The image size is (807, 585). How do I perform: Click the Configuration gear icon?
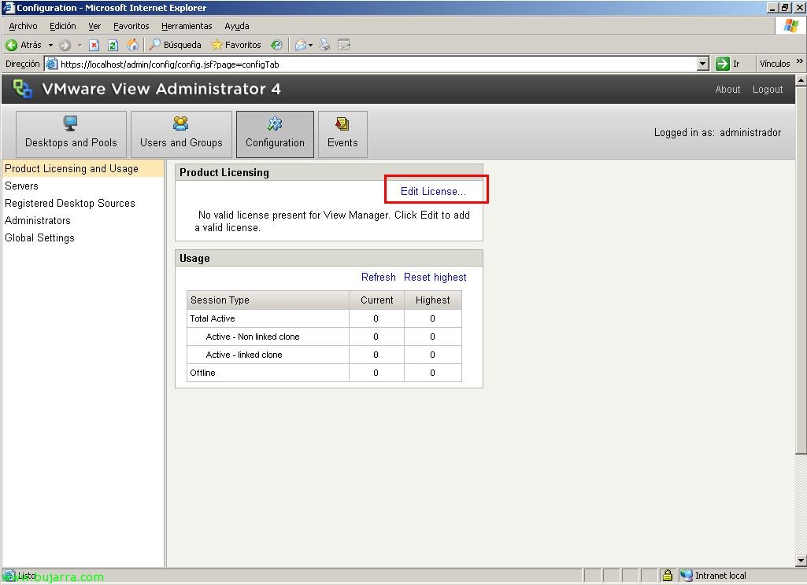275,123
